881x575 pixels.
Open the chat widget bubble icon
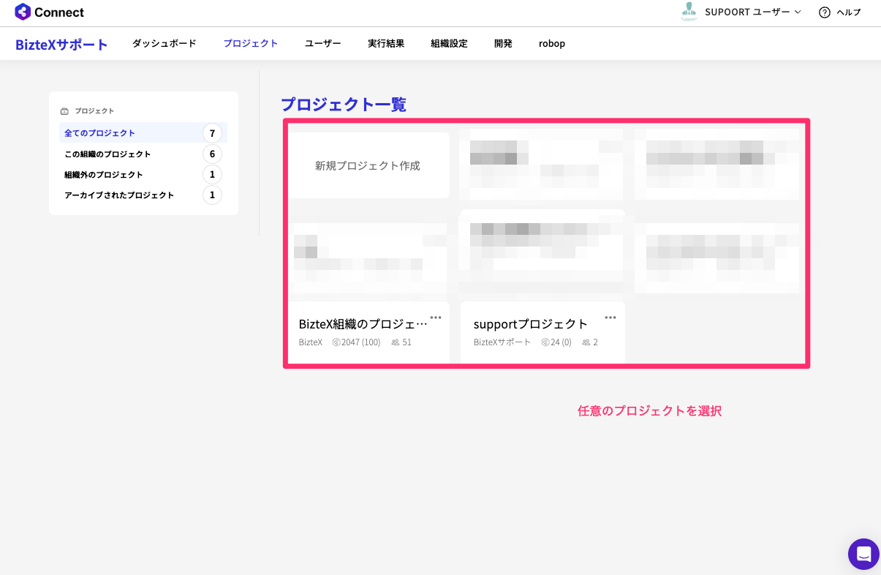863,554
